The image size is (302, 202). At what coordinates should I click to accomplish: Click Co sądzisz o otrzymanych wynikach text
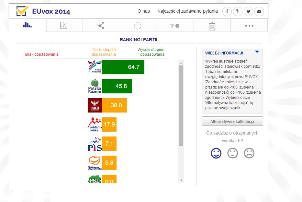pyautogui.click(x=232, y=137)
